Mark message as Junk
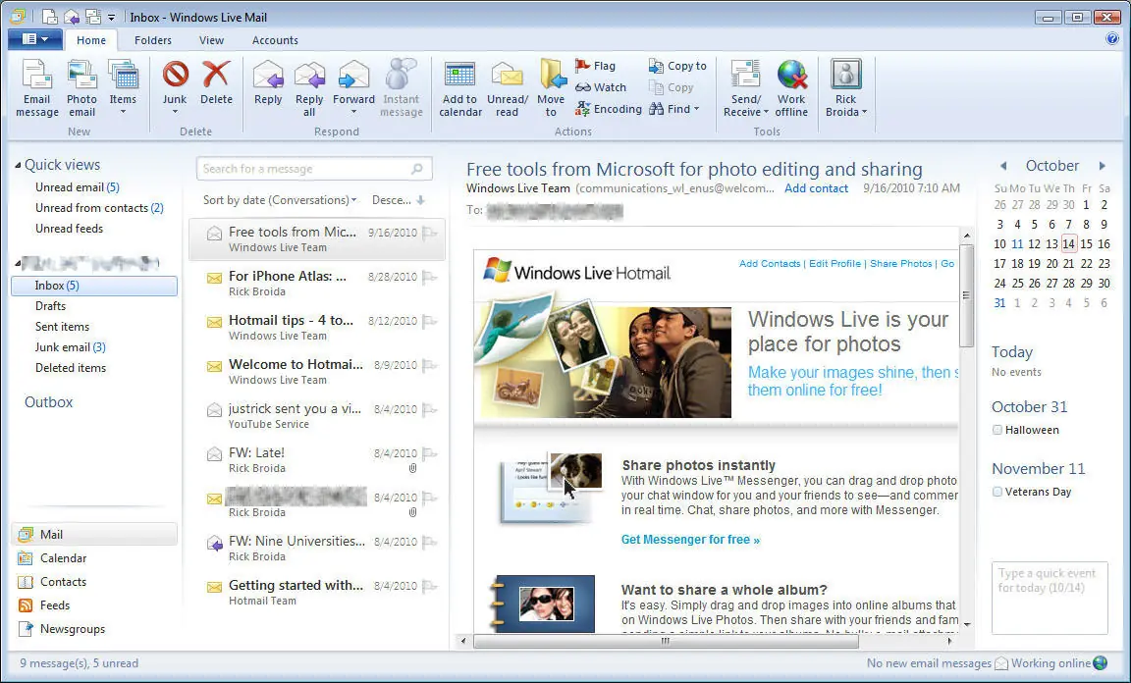Screen dimensions: 1131x683 click(x=175, y=88)
